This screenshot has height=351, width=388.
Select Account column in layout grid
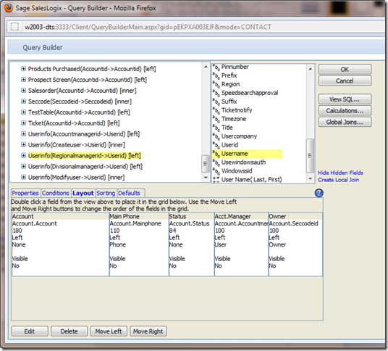click(60, 244)
